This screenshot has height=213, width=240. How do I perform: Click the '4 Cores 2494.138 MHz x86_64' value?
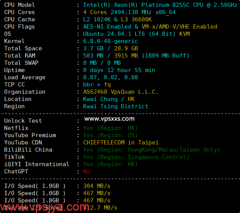point(129,12)
